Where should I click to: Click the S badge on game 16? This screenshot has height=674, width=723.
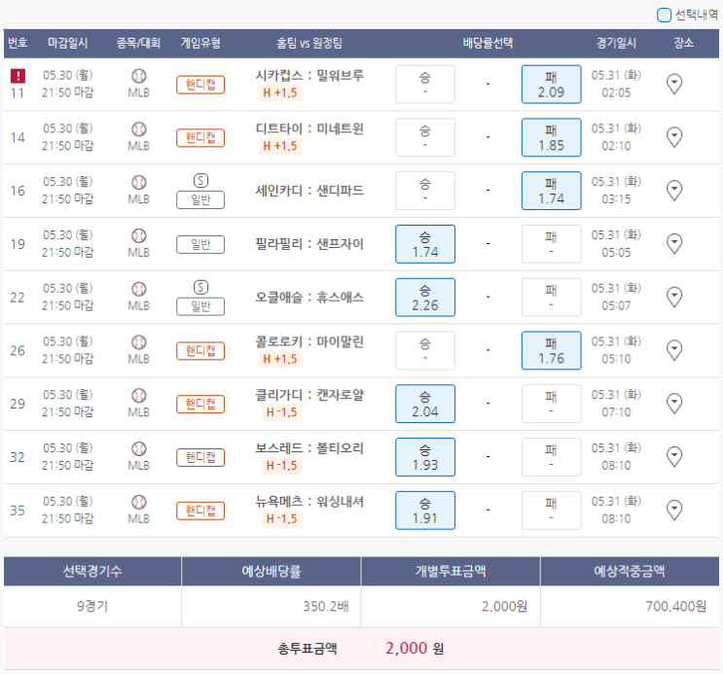tap(200, 180)
